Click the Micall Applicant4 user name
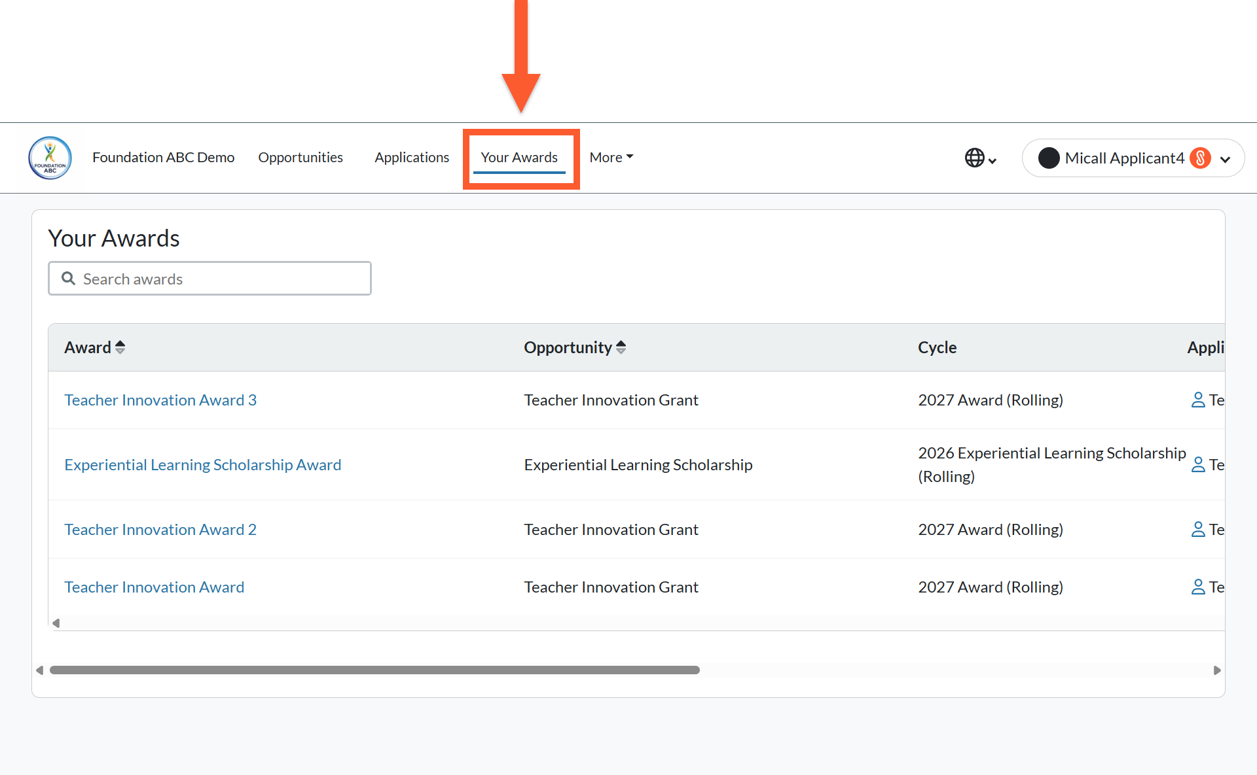 click(x=1124, y=158)
